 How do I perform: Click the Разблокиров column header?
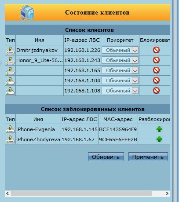click(x=154, y=119)
